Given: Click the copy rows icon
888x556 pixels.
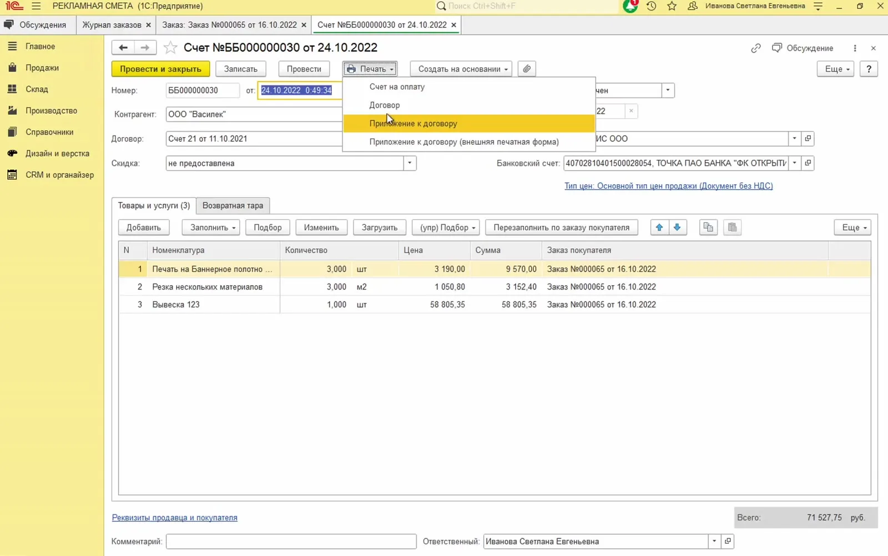Looking at the screenshot, I should [708, 228].
